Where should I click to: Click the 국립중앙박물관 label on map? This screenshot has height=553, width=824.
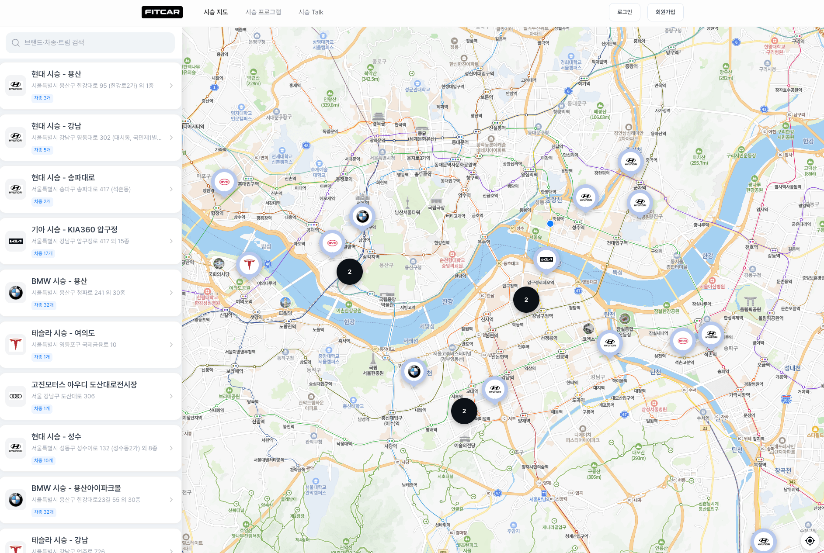click(387, 302)
